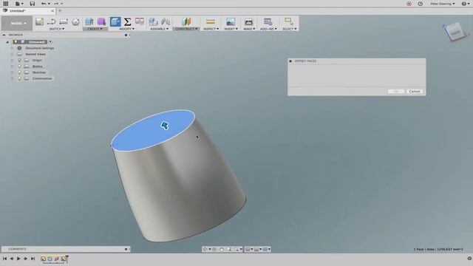
Task: Open the CREATE menu
Action: click(x=95, y=29)
